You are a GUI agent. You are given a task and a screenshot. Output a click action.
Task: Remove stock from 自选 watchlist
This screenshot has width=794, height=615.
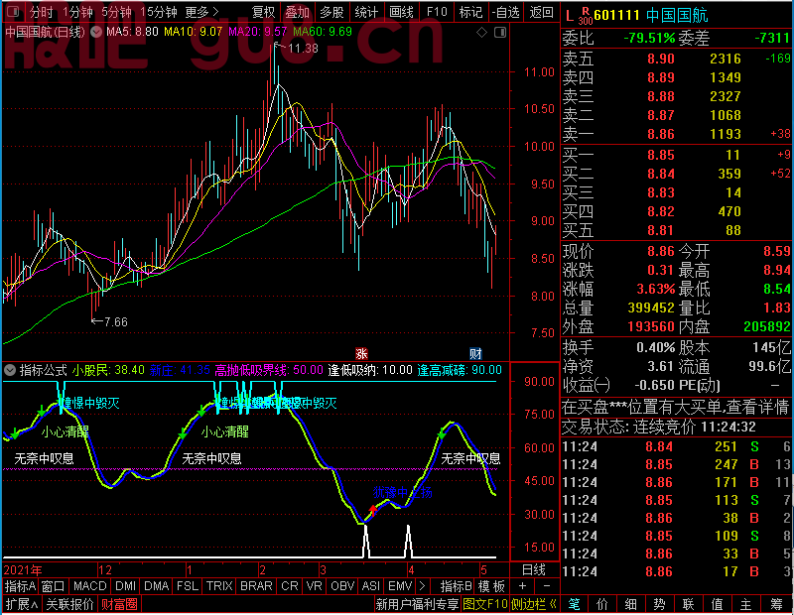tap(505, 12)
